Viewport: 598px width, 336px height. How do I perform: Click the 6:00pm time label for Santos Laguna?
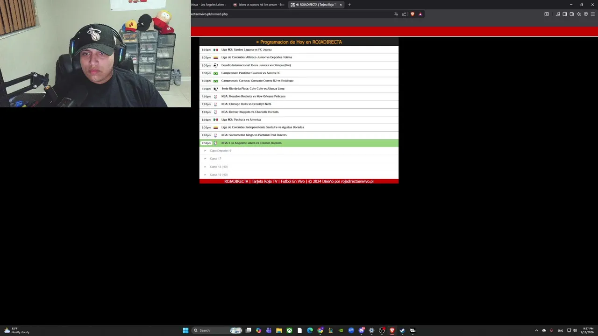point(206,49)
